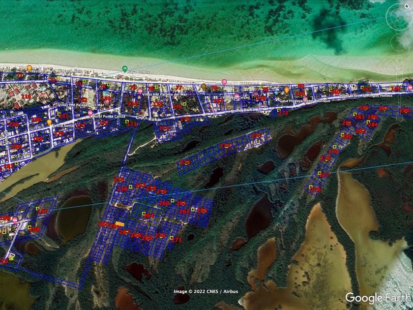Open the pink Hotel Punta Caliza pin
The image size is (413, 310).
90,113
